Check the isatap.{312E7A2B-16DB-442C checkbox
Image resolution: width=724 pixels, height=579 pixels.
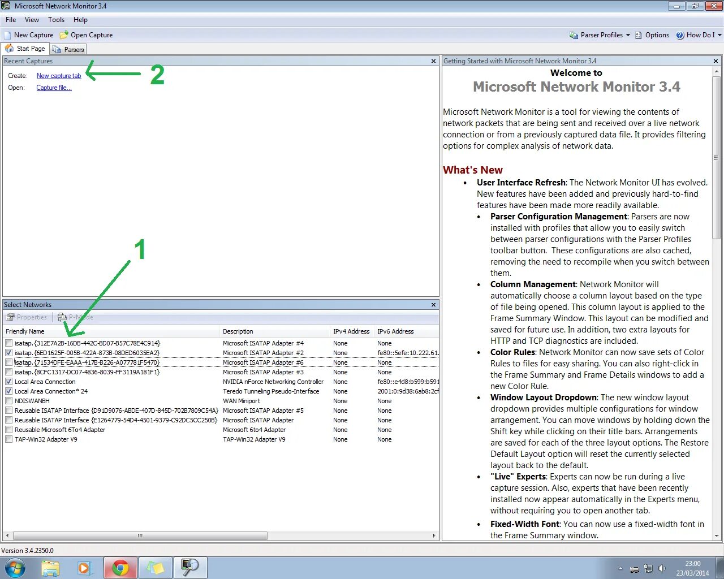[x=8, y=343]
